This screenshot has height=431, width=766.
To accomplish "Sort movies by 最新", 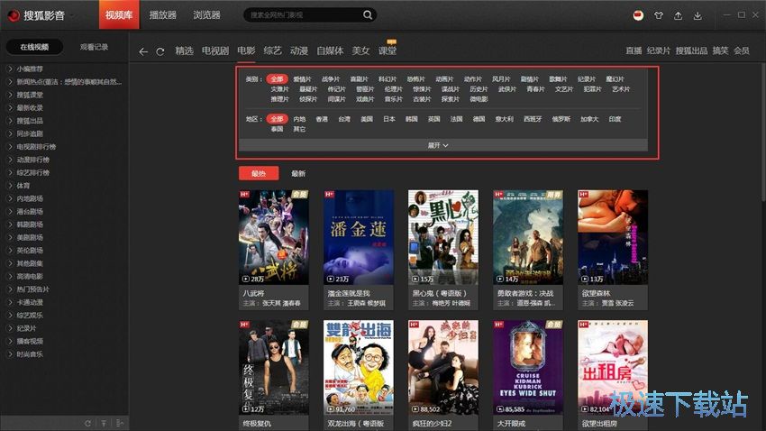I will pos(298,173).
